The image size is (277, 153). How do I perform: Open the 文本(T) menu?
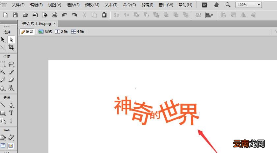[x=111, y=5]
